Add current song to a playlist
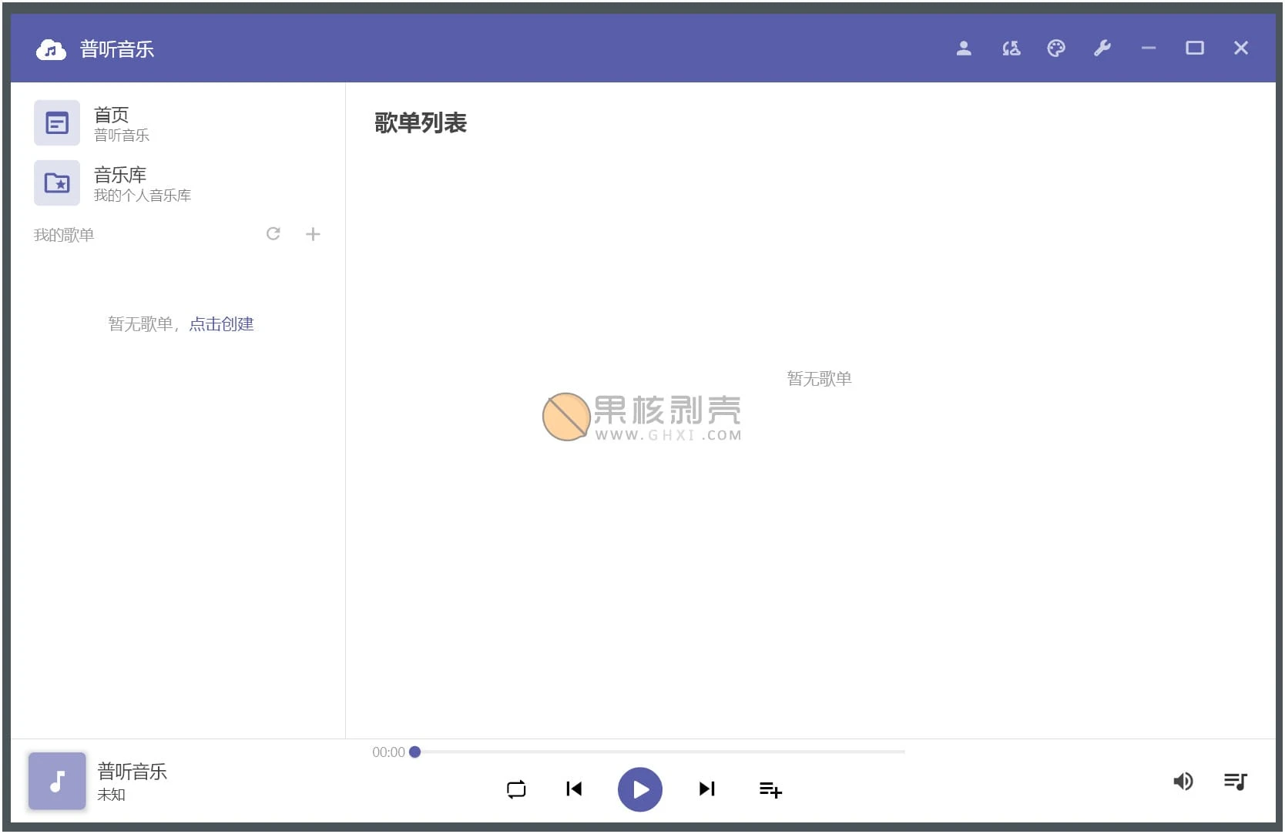 [x=770, y=789]
